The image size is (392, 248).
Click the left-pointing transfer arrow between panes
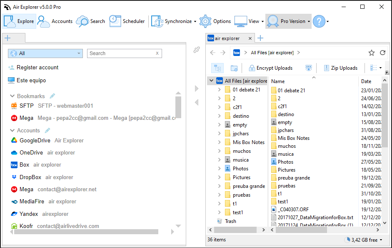pyautogui.click(x=197, y=102)
